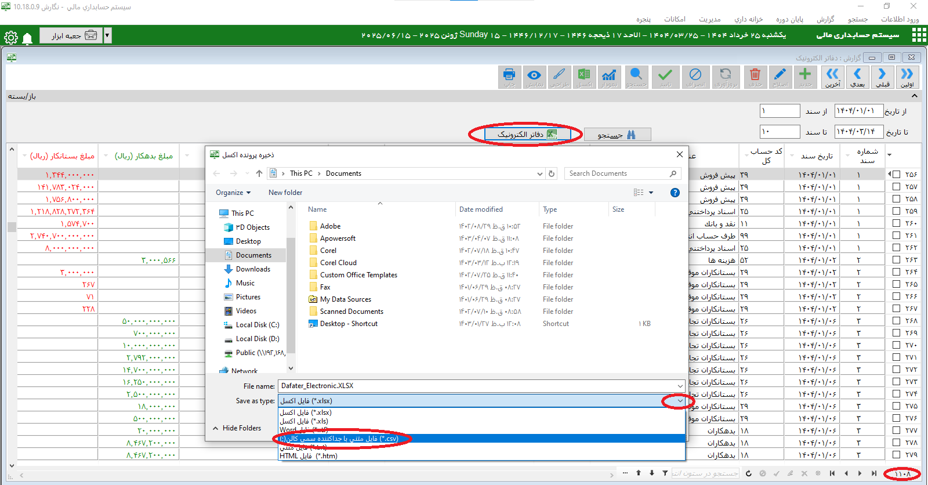Click the grid footer reload icon
Viewport: 928px width, 485px height.
coord(748,473)
